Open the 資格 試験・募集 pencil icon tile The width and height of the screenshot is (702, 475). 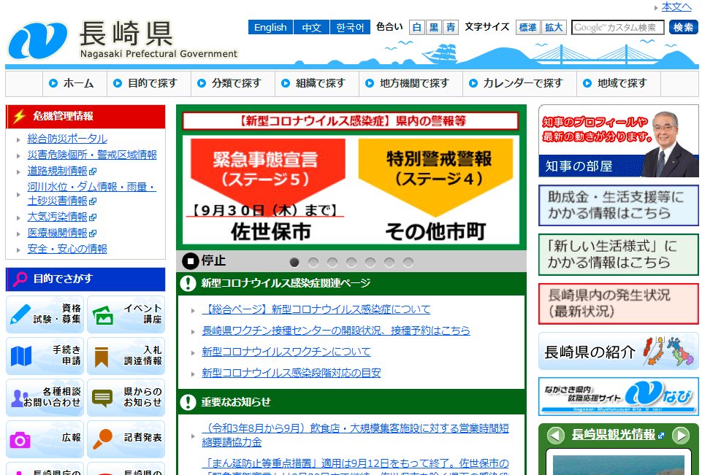(x=45, y=314)
